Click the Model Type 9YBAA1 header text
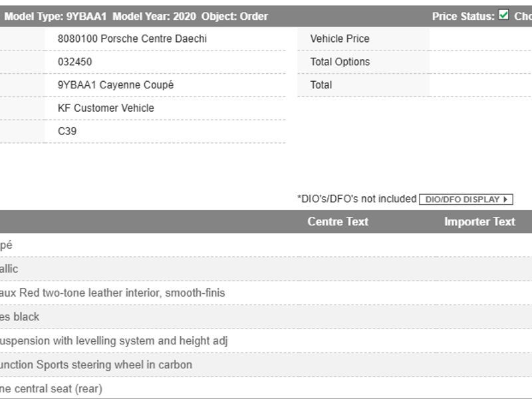This screenshot has width=532, height=399. point(55,16)
